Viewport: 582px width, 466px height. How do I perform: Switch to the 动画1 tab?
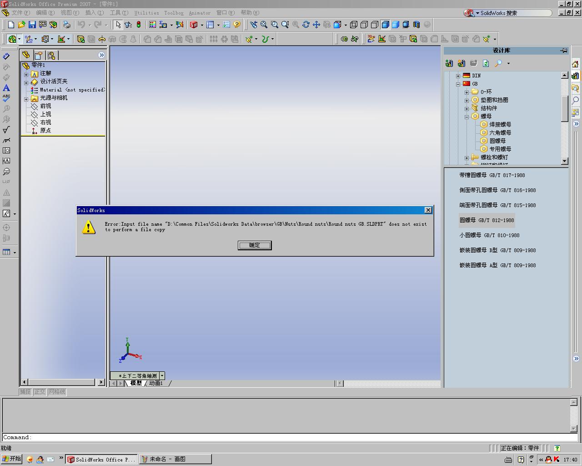coord(156,383)
